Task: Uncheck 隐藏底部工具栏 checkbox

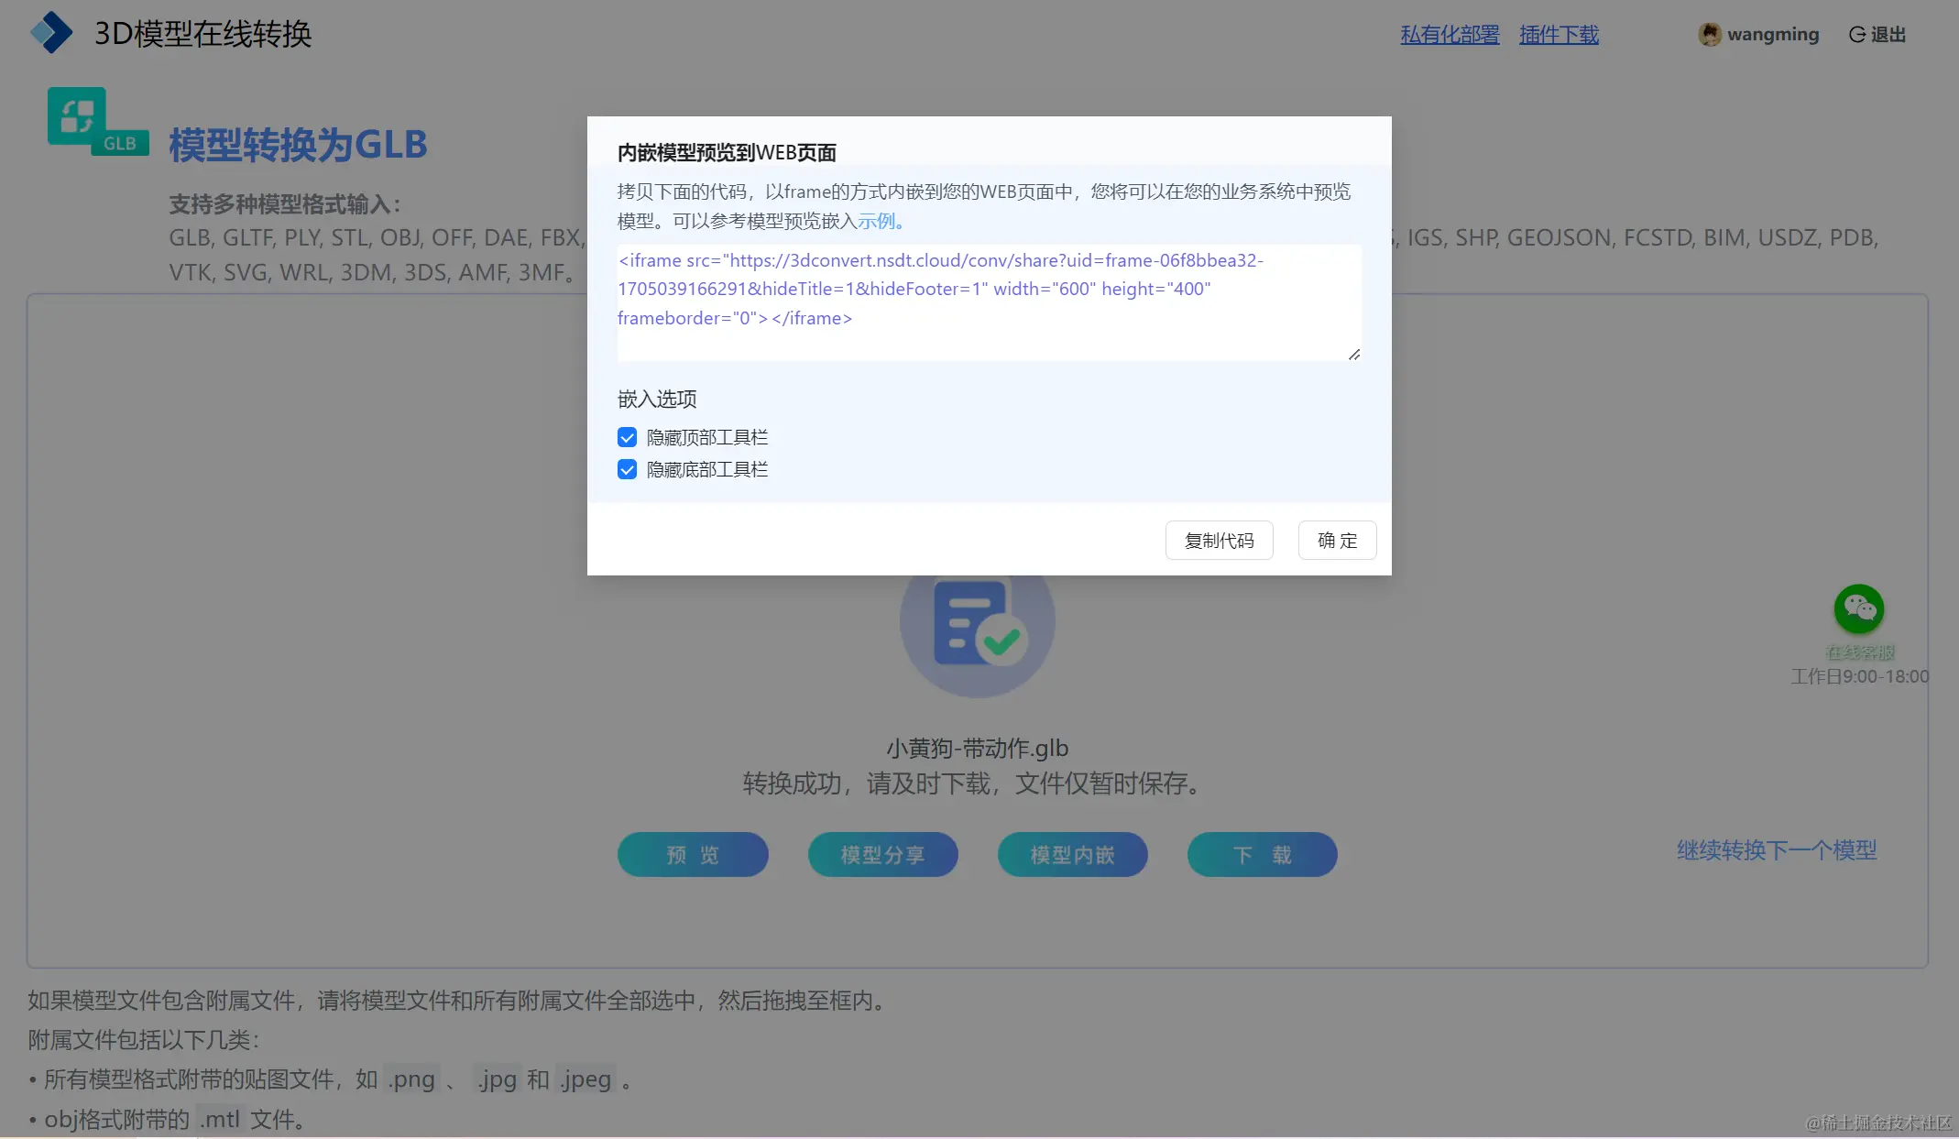Action: coord(627,469)
